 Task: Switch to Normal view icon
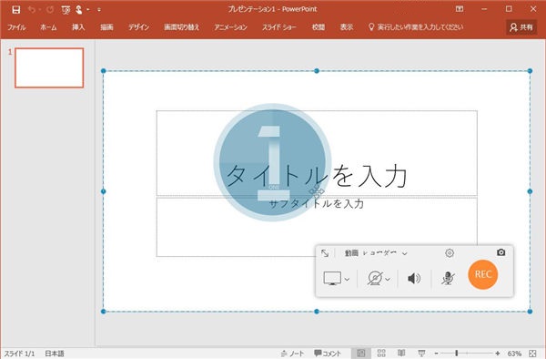(360, 354)
